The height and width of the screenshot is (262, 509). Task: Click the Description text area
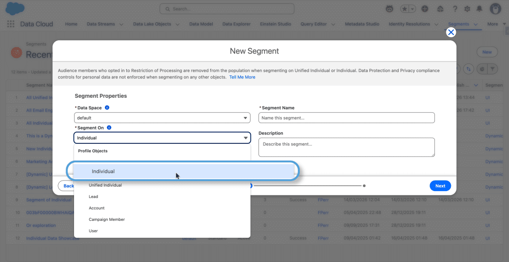(346, 147)
